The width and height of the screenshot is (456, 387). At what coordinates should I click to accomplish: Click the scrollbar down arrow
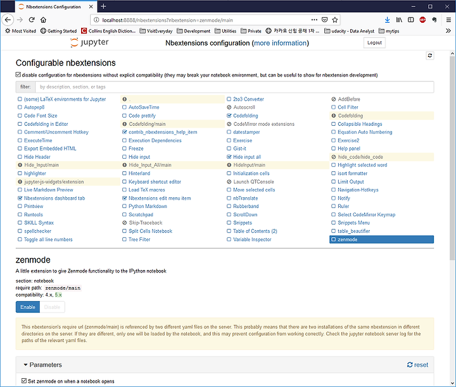(x=452, y=383)
